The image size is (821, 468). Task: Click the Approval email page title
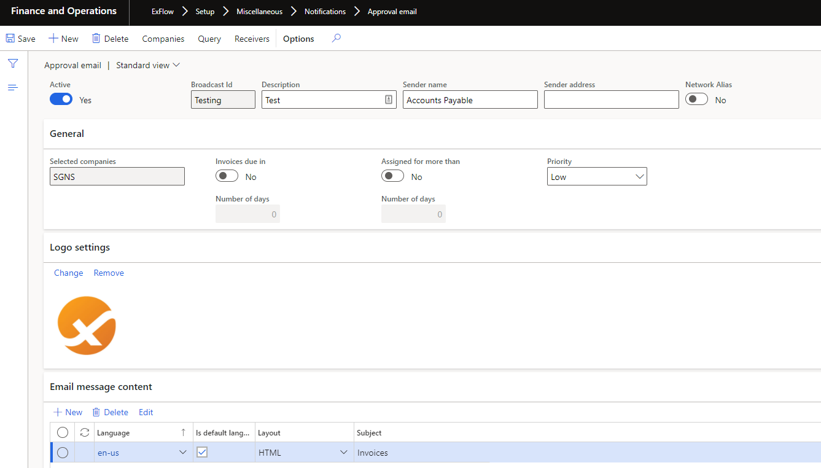tap(72, 65)
